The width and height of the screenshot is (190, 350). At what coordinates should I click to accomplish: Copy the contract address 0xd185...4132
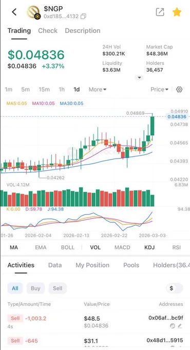point(83,16)
